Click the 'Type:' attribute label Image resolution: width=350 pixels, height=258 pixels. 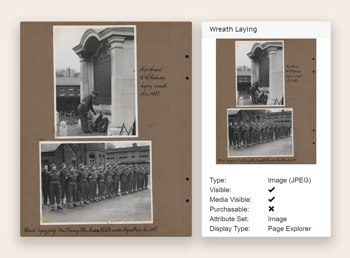218,180
